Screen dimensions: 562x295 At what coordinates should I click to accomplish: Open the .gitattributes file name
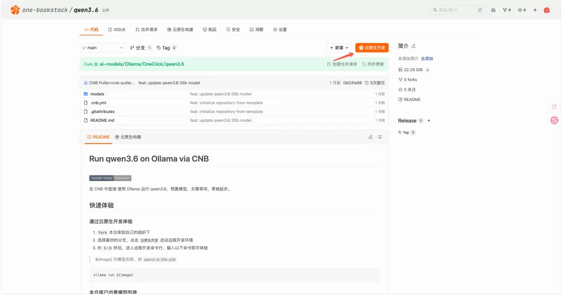tap(103, 111)
